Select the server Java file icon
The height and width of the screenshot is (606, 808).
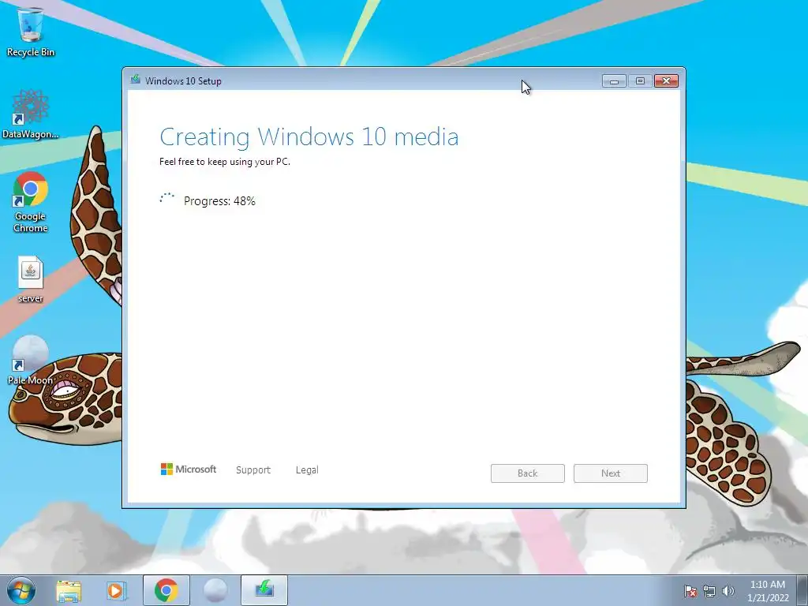tap(31, 279)
